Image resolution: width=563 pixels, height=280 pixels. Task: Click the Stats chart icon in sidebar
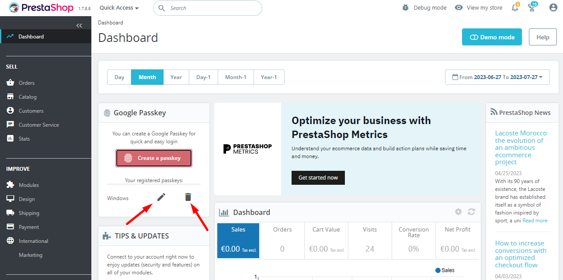pos(10,138)
